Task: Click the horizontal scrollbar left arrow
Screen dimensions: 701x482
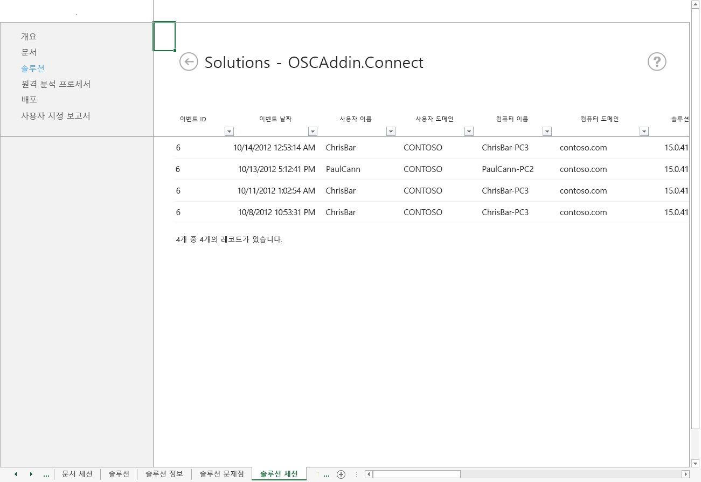Action: point(369,474)
